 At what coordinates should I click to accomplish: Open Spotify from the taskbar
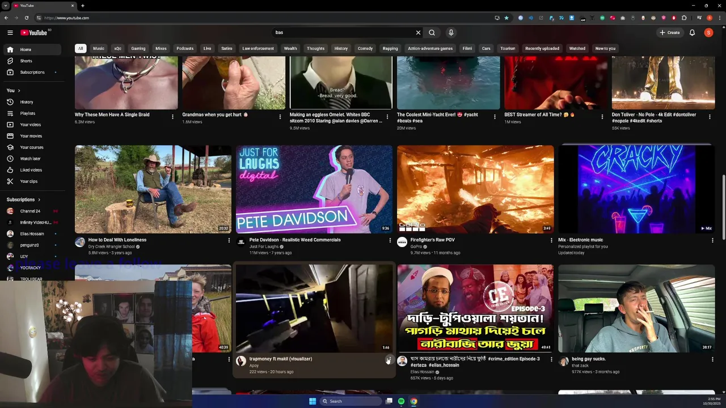[401, 401]
